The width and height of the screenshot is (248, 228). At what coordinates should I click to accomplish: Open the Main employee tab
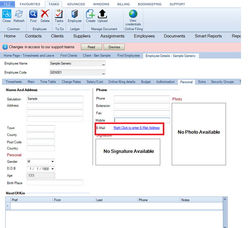coord(31,82)
